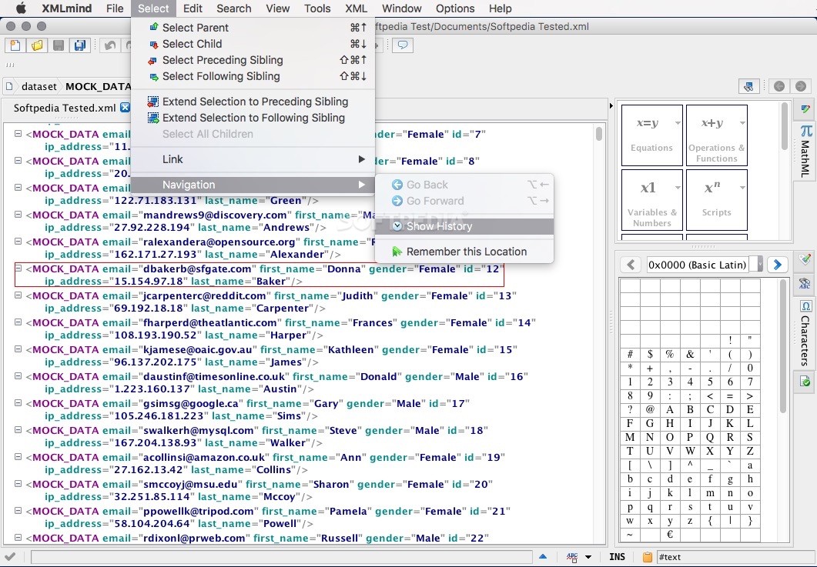Open the XML menu in menu bar
The width and height of the screenshot is (817, 567).
pyautogui.click(x=356, y=8)
